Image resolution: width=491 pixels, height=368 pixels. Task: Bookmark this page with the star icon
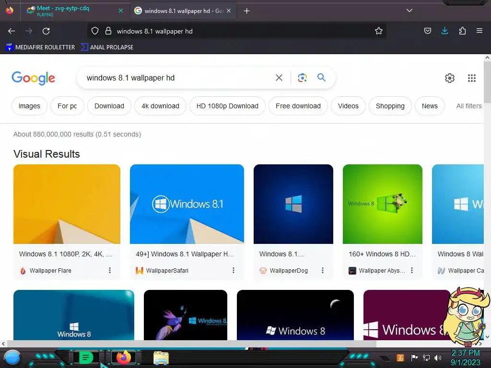pyautogui.click(x=379, y=31)
